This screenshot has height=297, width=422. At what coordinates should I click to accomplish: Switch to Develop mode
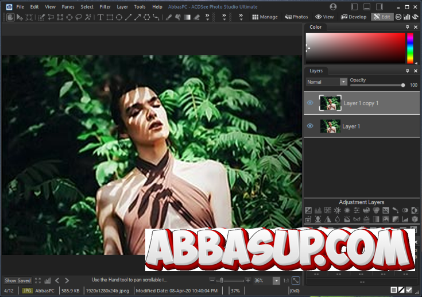[x=354, y=17]
